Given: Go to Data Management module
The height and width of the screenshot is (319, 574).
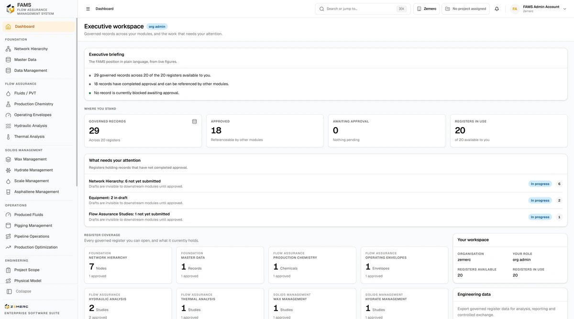Looking at the screenshot, I should [39, 71].
